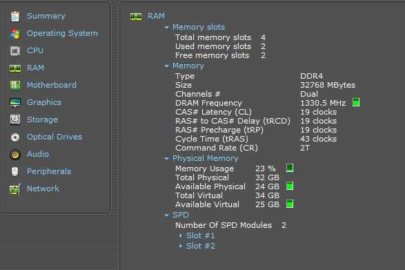The height and width of the screenshot is (270, 405).
Task: Select the Operating System Windows flag icon
Action: point(15,34)
